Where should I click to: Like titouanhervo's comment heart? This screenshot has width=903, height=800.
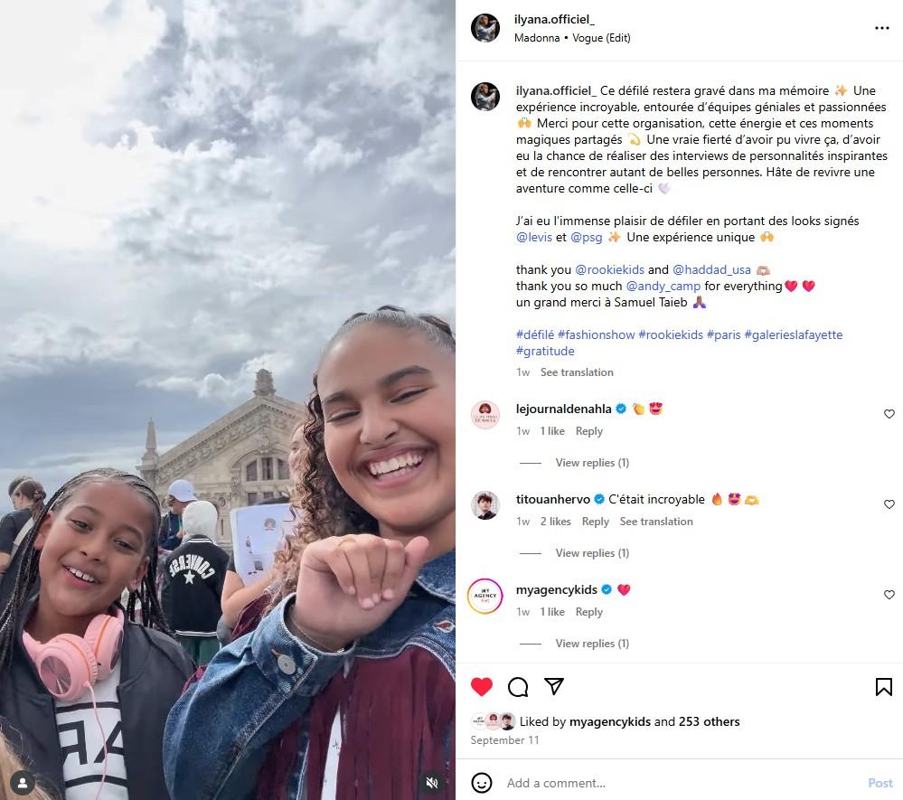coord(889,504)
